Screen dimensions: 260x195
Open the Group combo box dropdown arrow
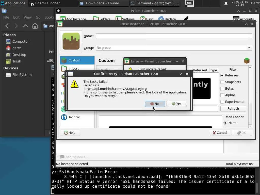tap(249, 48)
